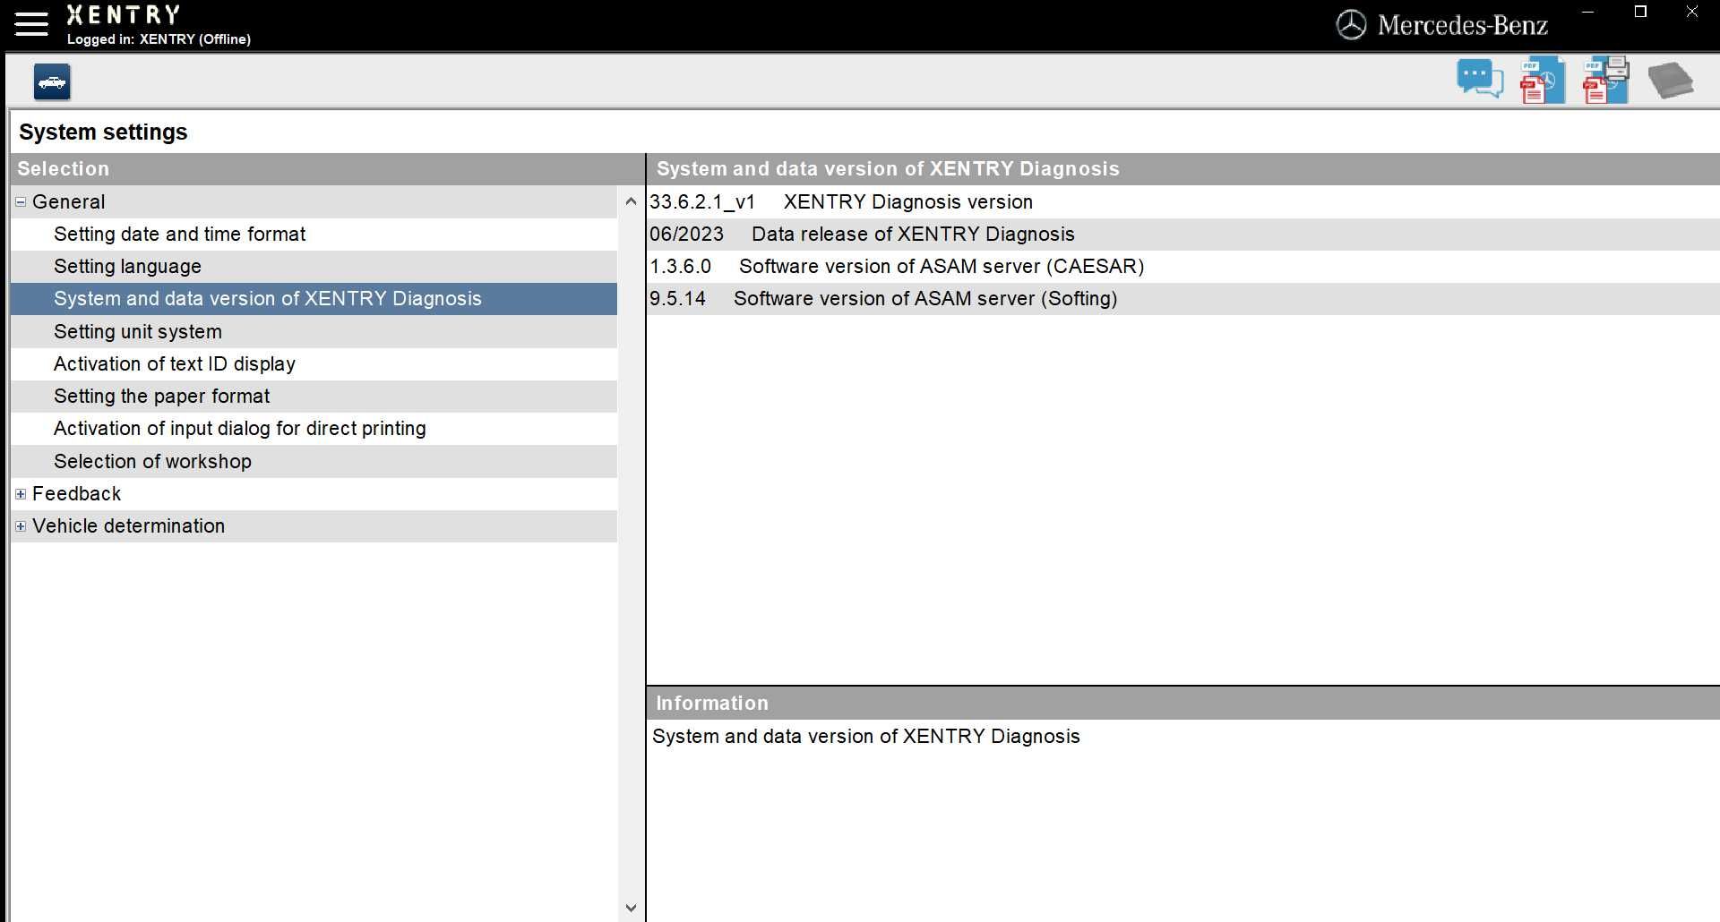Collapse the General tree node
Viewport: 1720px width, 922px height.
21,202
